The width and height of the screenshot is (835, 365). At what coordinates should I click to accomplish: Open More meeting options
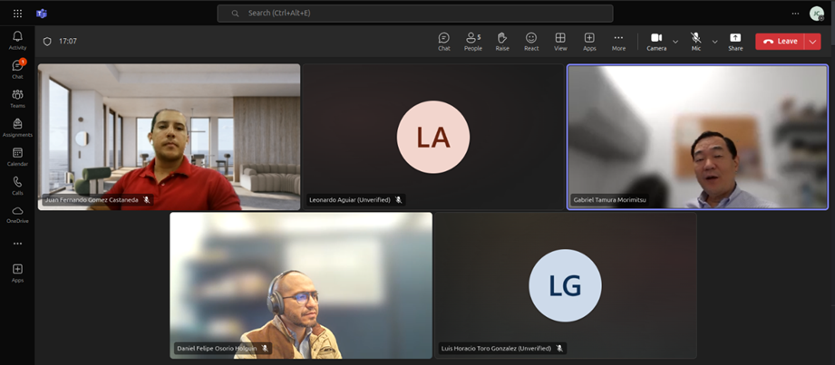[x=618, y=41]
